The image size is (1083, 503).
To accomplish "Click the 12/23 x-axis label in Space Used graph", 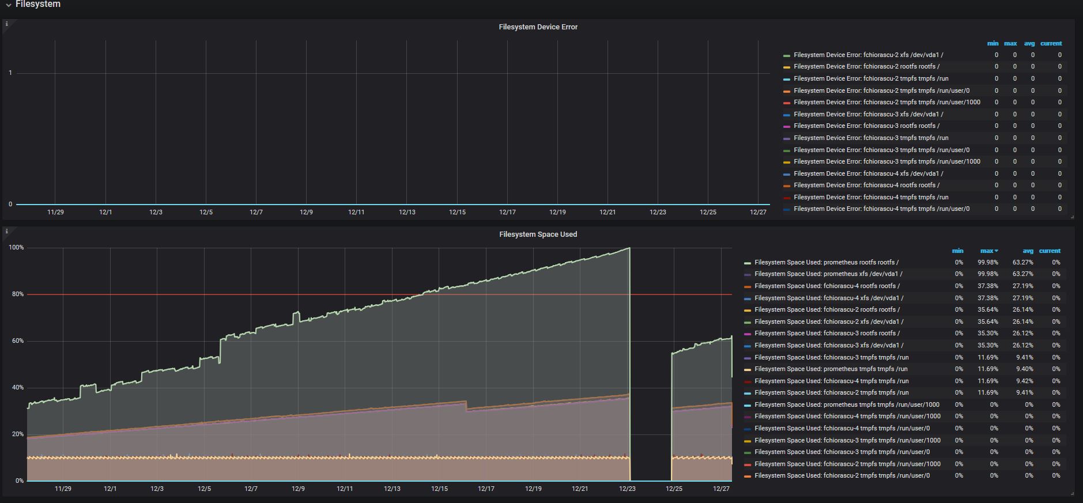I will pyautogui.click(x=627, y=489).
